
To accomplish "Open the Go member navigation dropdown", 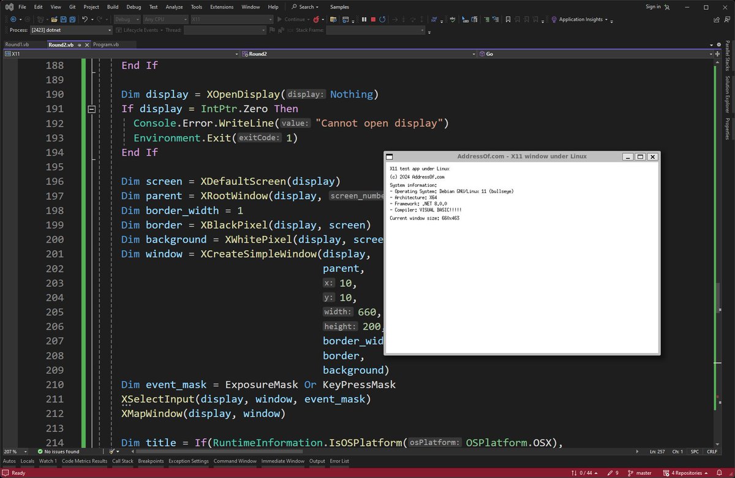I will [595, 54].
